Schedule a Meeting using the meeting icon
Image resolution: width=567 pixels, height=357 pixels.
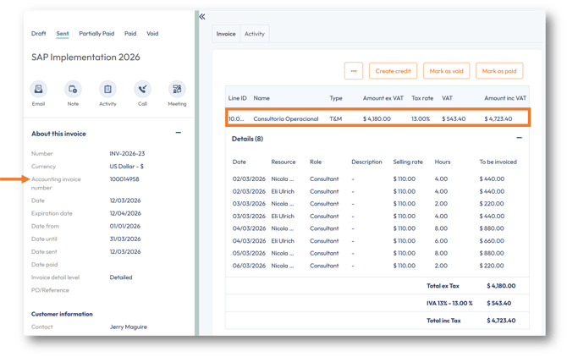[177, 89]
